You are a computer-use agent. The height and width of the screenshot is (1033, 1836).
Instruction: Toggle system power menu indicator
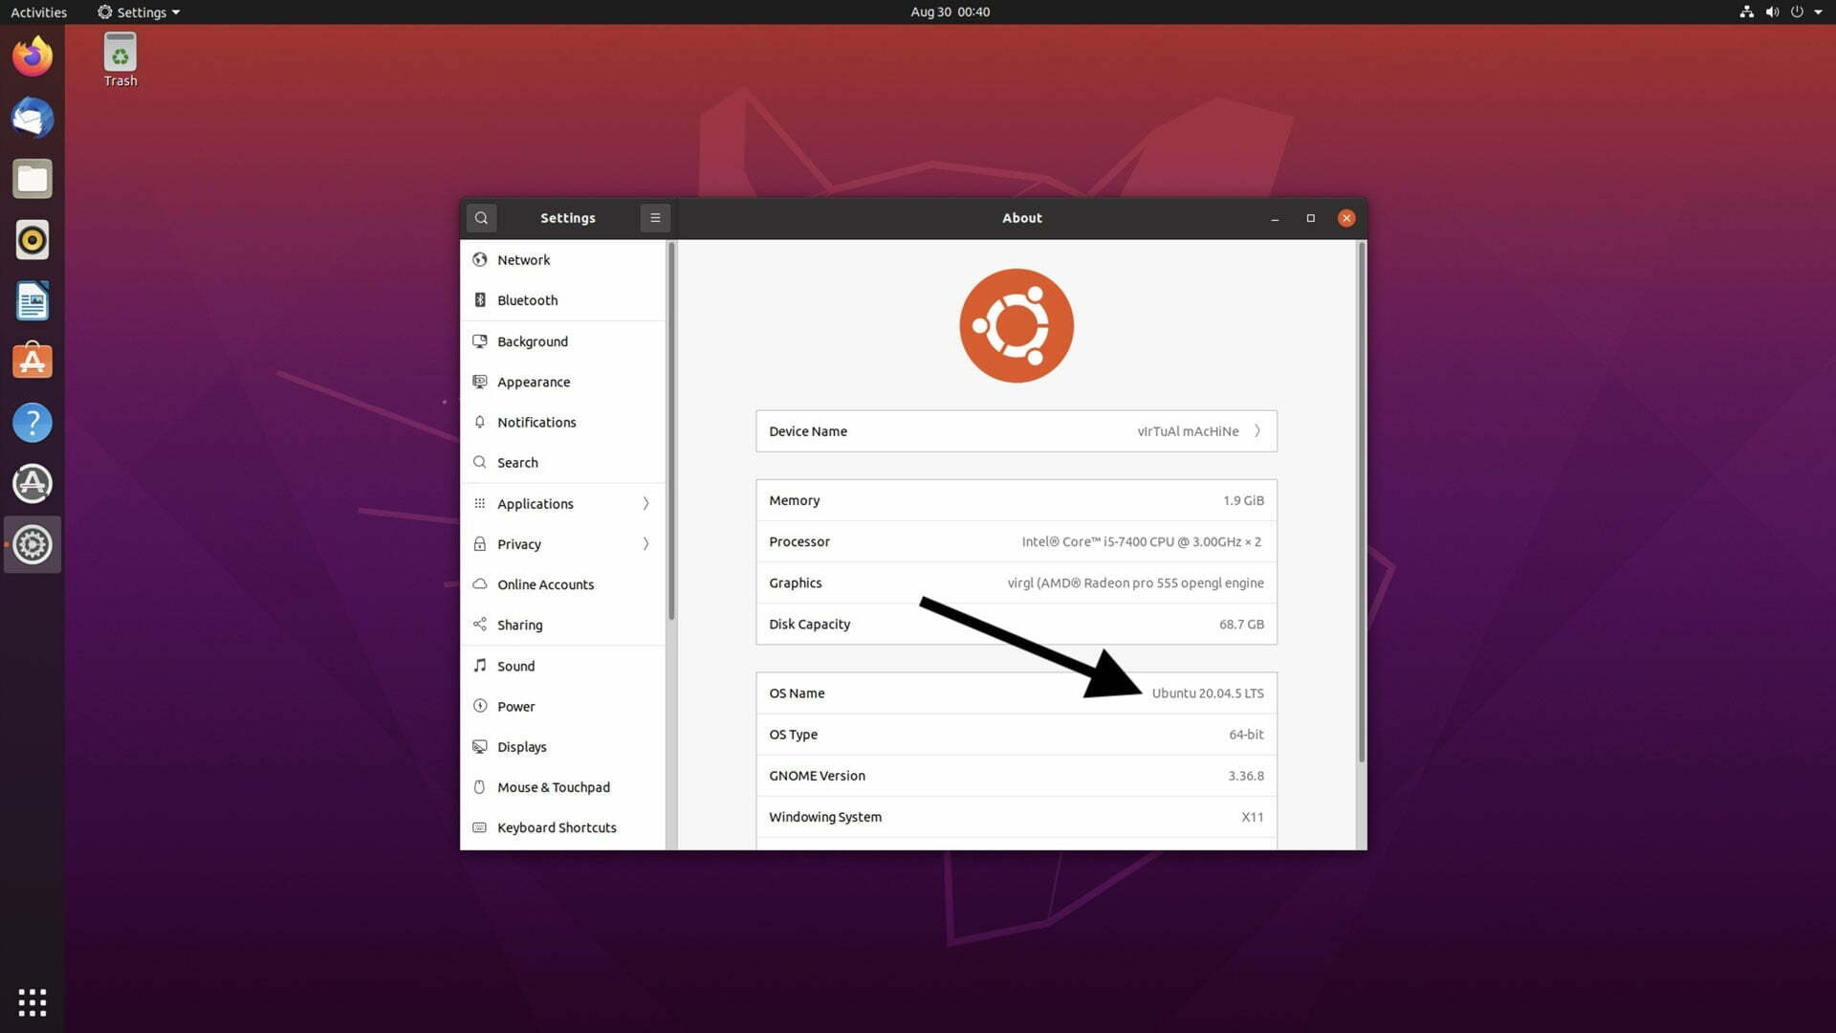pos(1796,11)
